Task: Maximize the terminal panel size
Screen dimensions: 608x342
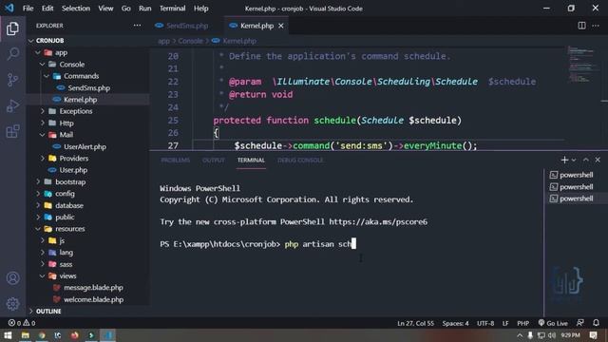Action: point(586,160)
